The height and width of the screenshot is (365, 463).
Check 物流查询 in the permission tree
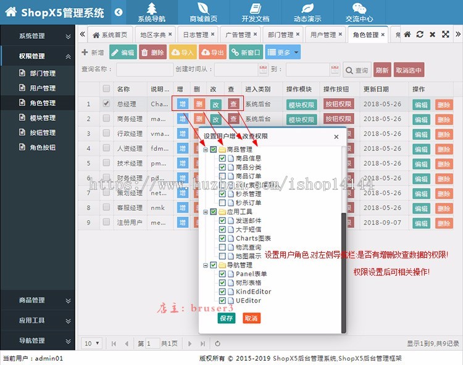222,247
